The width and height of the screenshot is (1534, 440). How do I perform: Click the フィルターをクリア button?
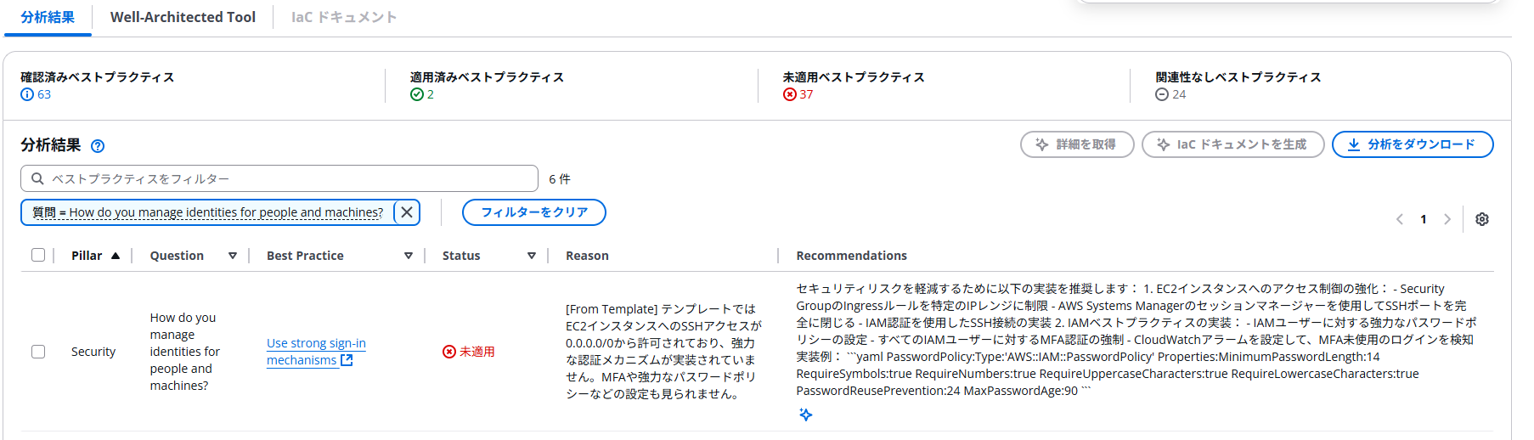(x=534, y=212)
